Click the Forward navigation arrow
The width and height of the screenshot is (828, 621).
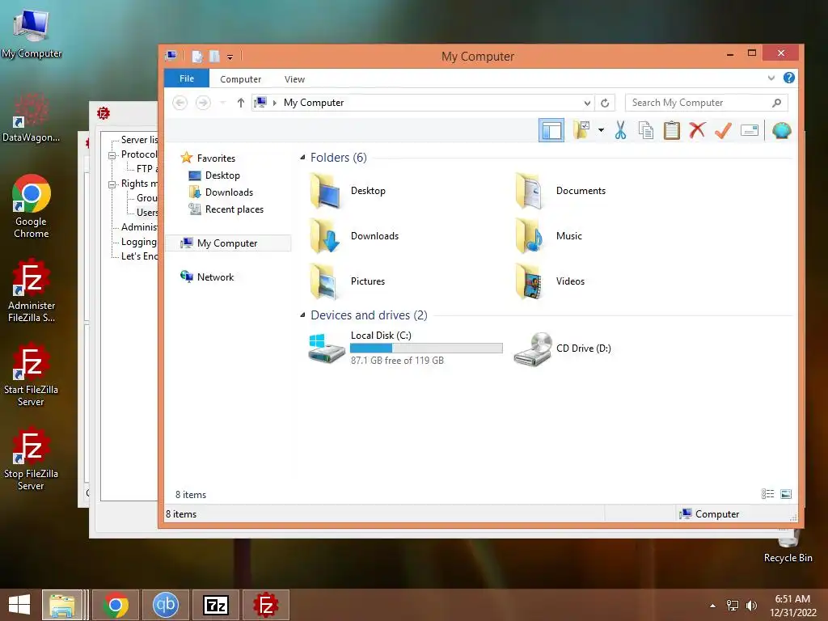click(x=203, y=103)
